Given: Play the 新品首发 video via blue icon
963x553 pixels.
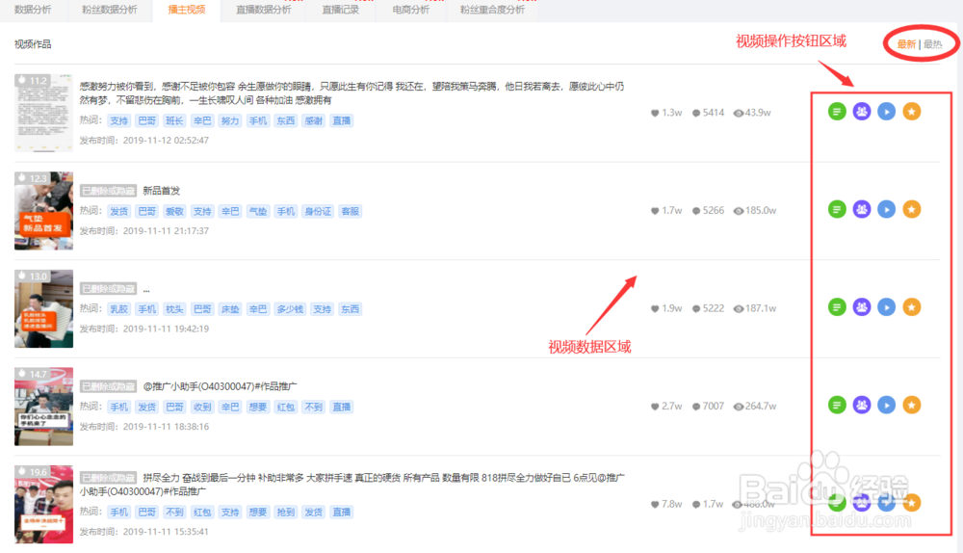Looking at the screenshot, I should coord(886,209).
